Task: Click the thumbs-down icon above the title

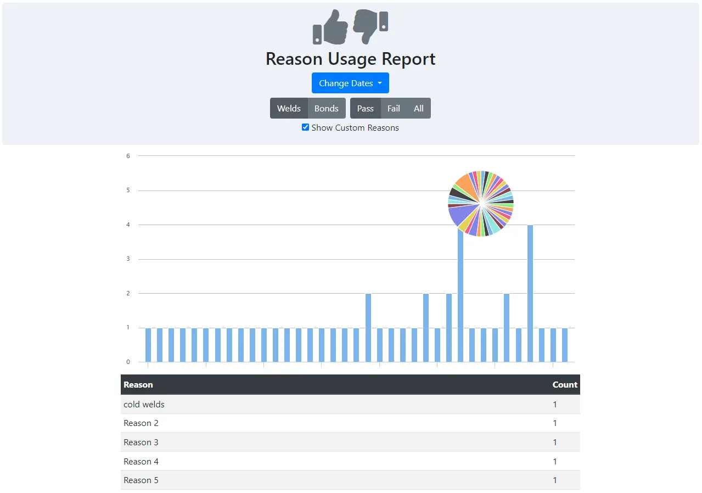Action: [x=372, y=26]
